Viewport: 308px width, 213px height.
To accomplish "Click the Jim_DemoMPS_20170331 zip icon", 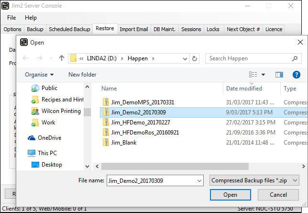I will [x=106, y=102].
